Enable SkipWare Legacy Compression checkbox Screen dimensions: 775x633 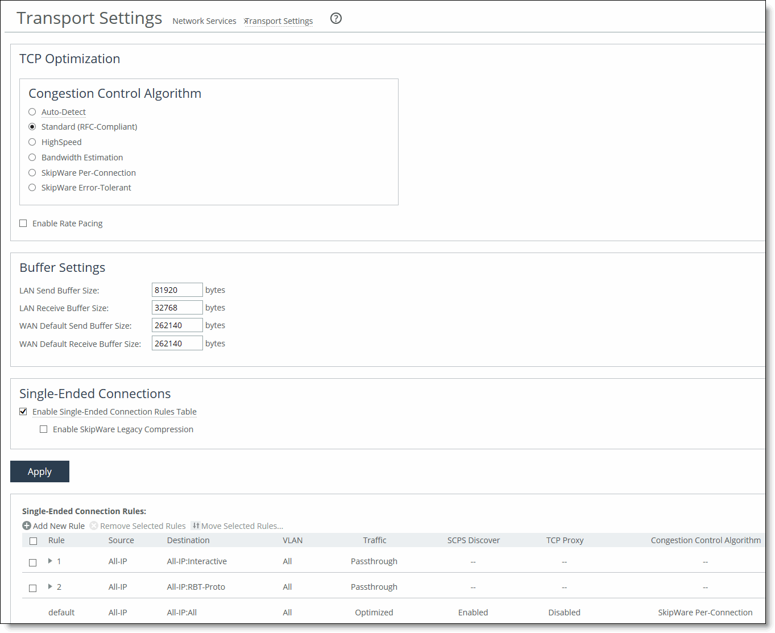coord(44,429)
